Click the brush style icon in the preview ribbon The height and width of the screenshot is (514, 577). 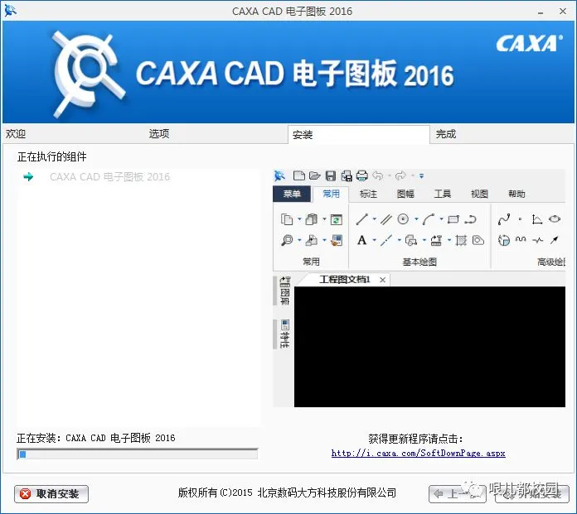pyautogui.click(x=337, y=240)
